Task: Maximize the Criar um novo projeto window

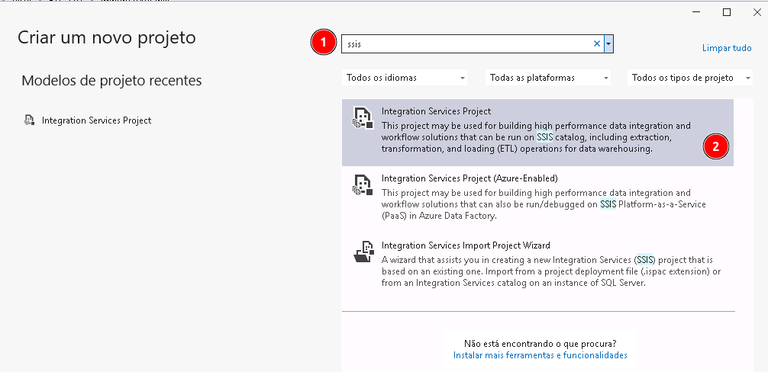Action: point(727,13)
